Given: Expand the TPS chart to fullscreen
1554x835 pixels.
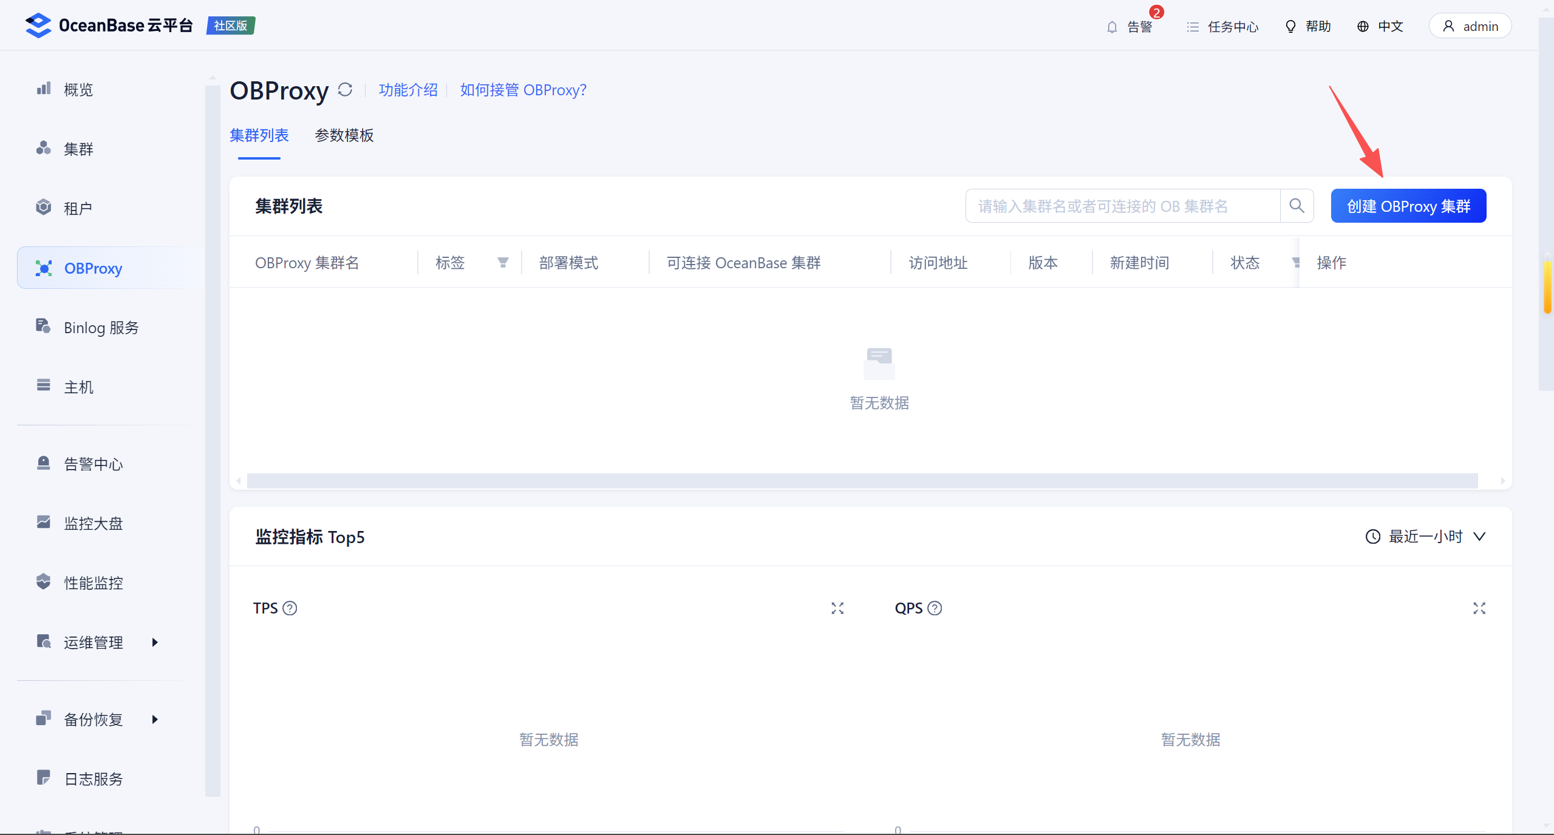Looking at the screenshot, I should tap(837, 608).
